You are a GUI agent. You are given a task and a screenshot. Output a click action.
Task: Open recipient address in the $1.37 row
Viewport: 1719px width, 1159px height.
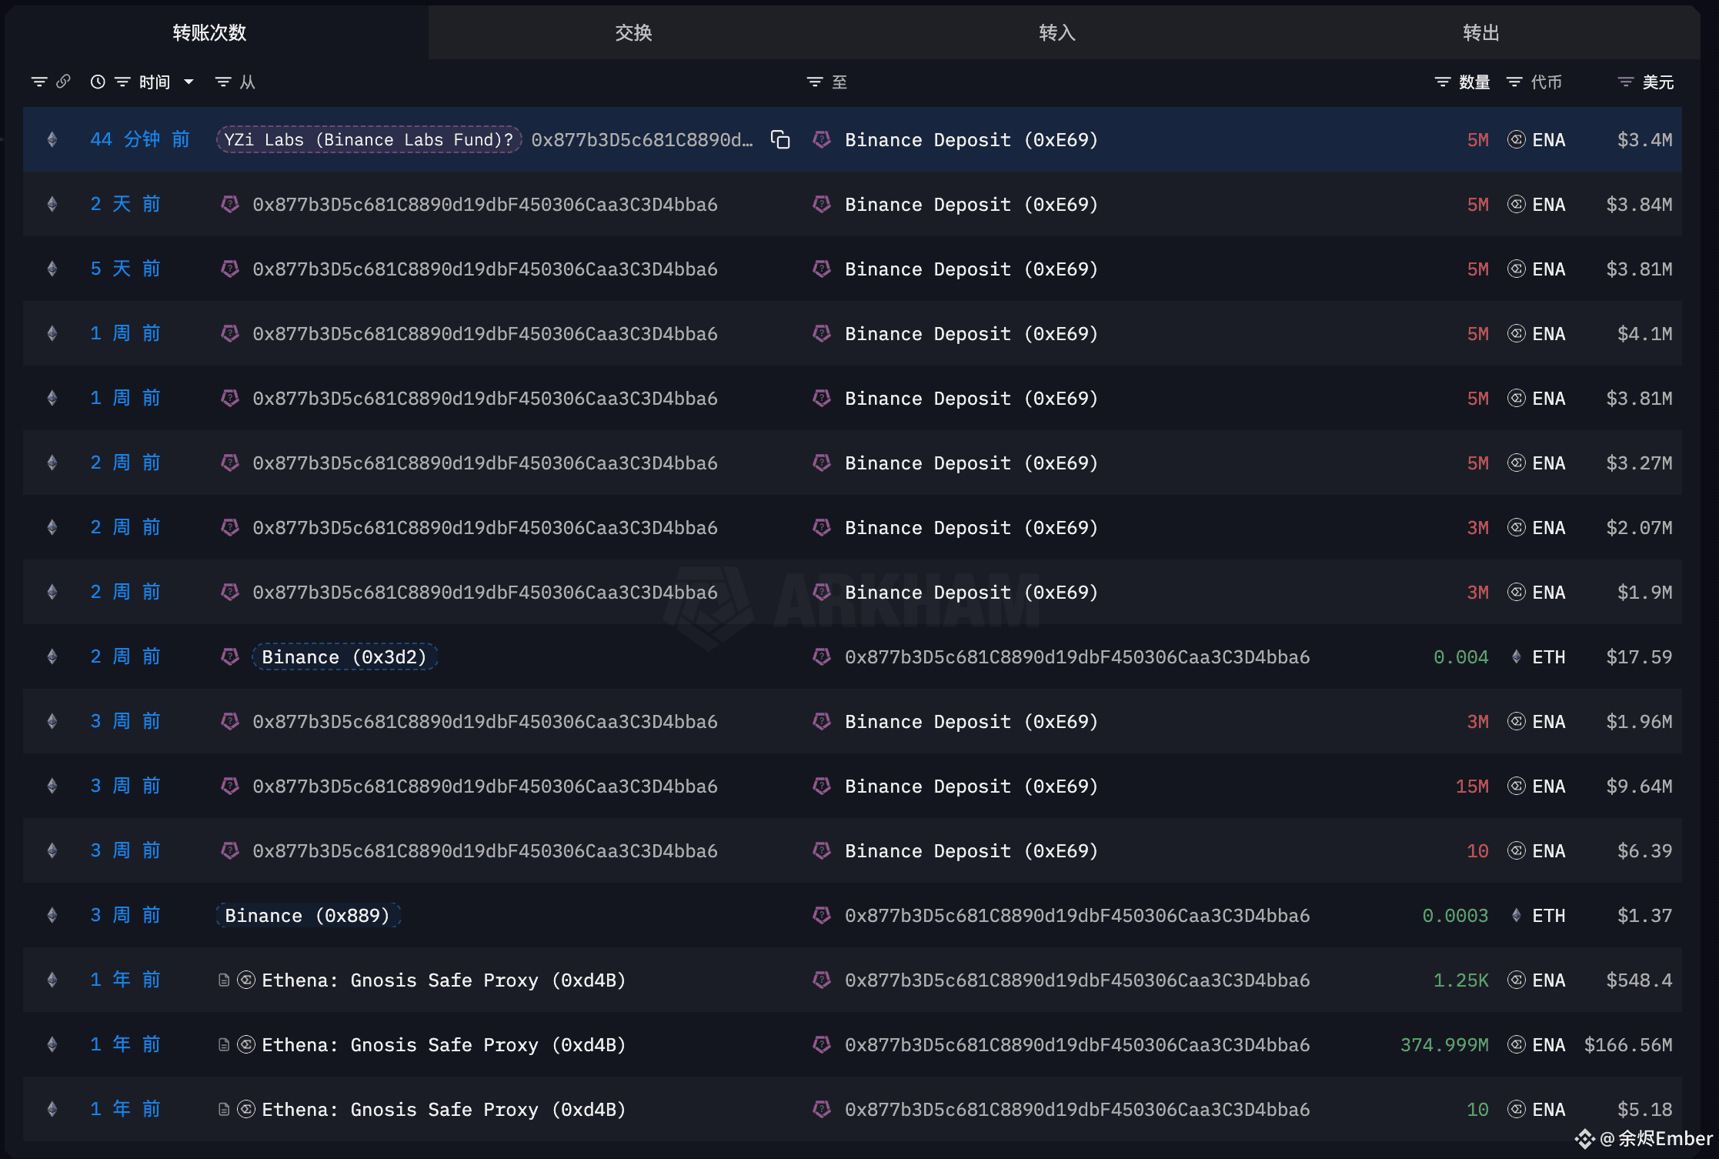(1077, 915)
